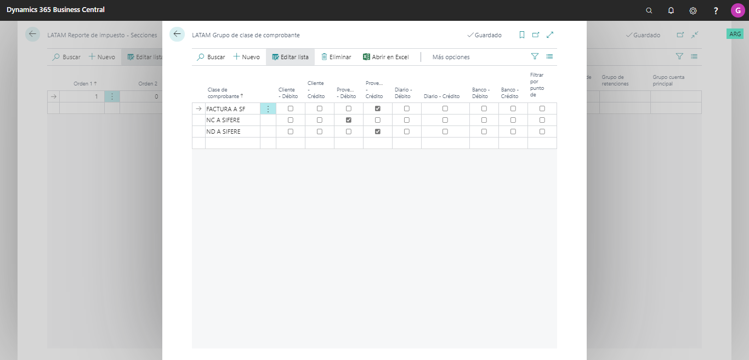Toggle the filter pane in dialog

(x=535, y=56)
